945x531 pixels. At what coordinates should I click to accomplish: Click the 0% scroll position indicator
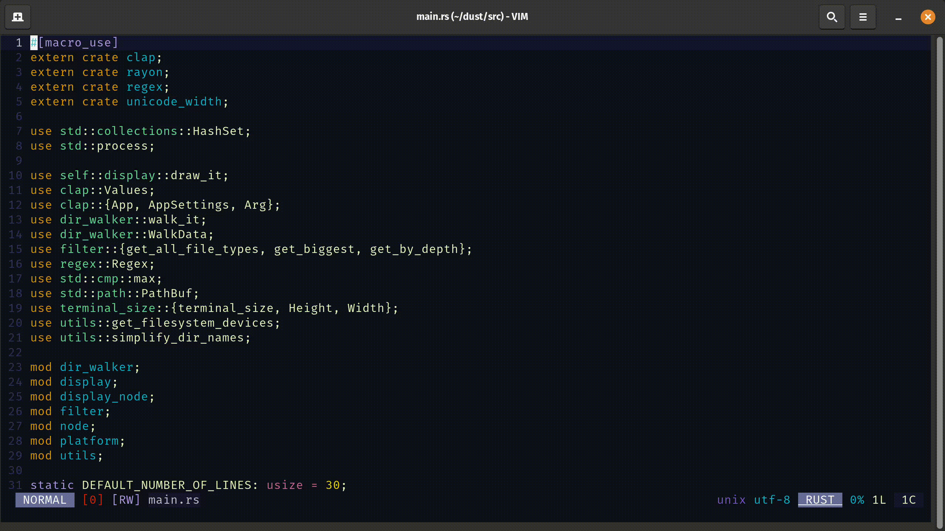[857, 500]
